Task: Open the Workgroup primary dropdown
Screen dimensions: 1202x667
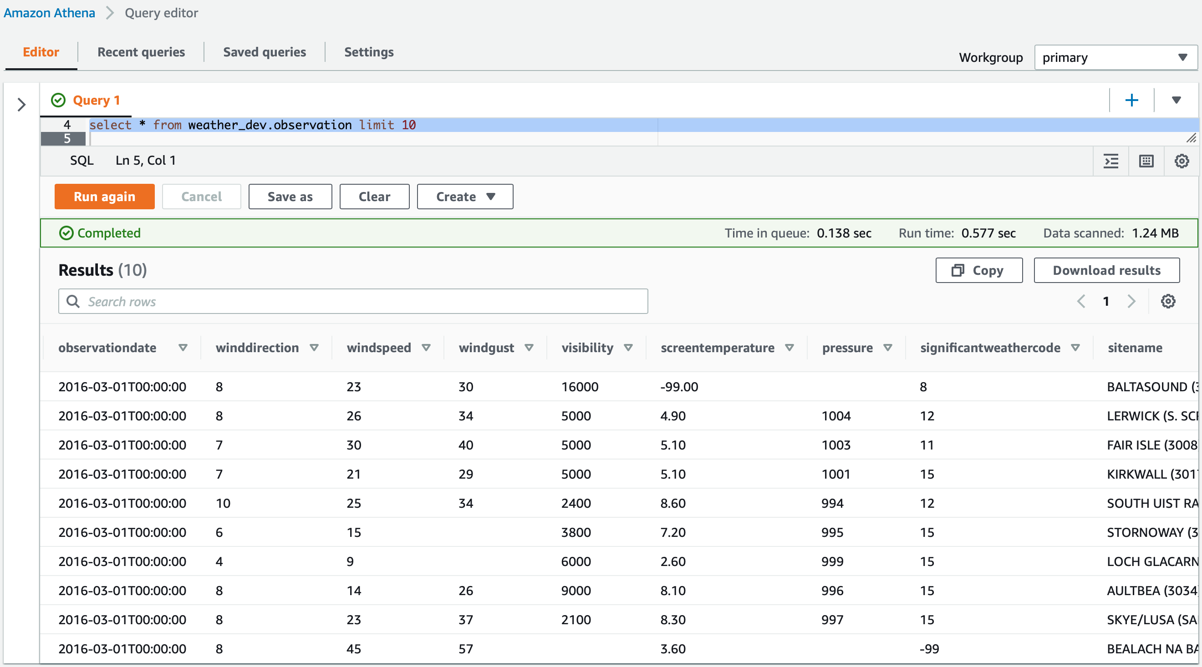Action: (x=1115, y=57)
